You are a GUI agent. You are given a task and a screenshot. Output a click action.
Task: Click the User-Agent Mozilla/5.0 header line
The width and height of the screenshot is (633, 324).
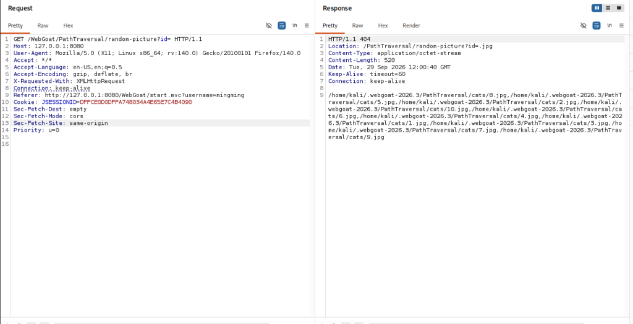[x=157, y=53]
